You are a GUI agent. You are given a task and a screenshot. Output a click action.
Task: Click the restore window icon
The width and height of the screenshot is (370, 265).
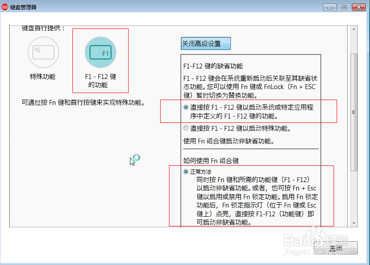tap(343, 7)
